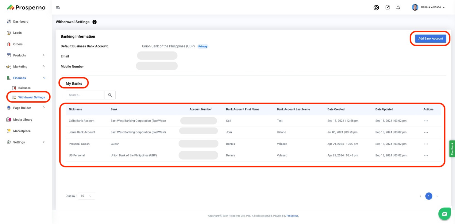Click the external link icon in header
455x224 pixels.
point(387,8)
